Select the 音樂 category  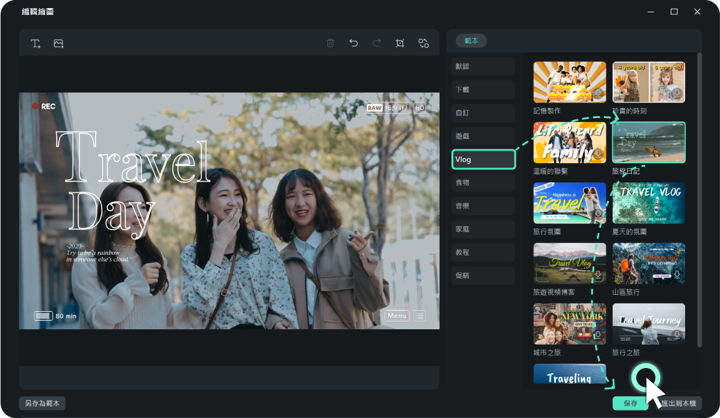coord(483,206)
